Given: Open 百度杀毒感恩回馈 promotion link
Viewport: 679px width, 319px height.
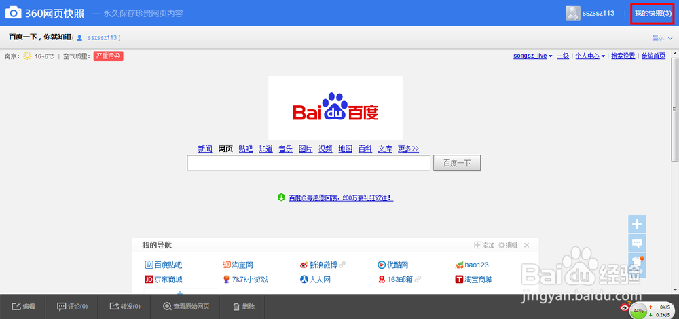Looking at the screenshot, I should (x=341, y=198).
